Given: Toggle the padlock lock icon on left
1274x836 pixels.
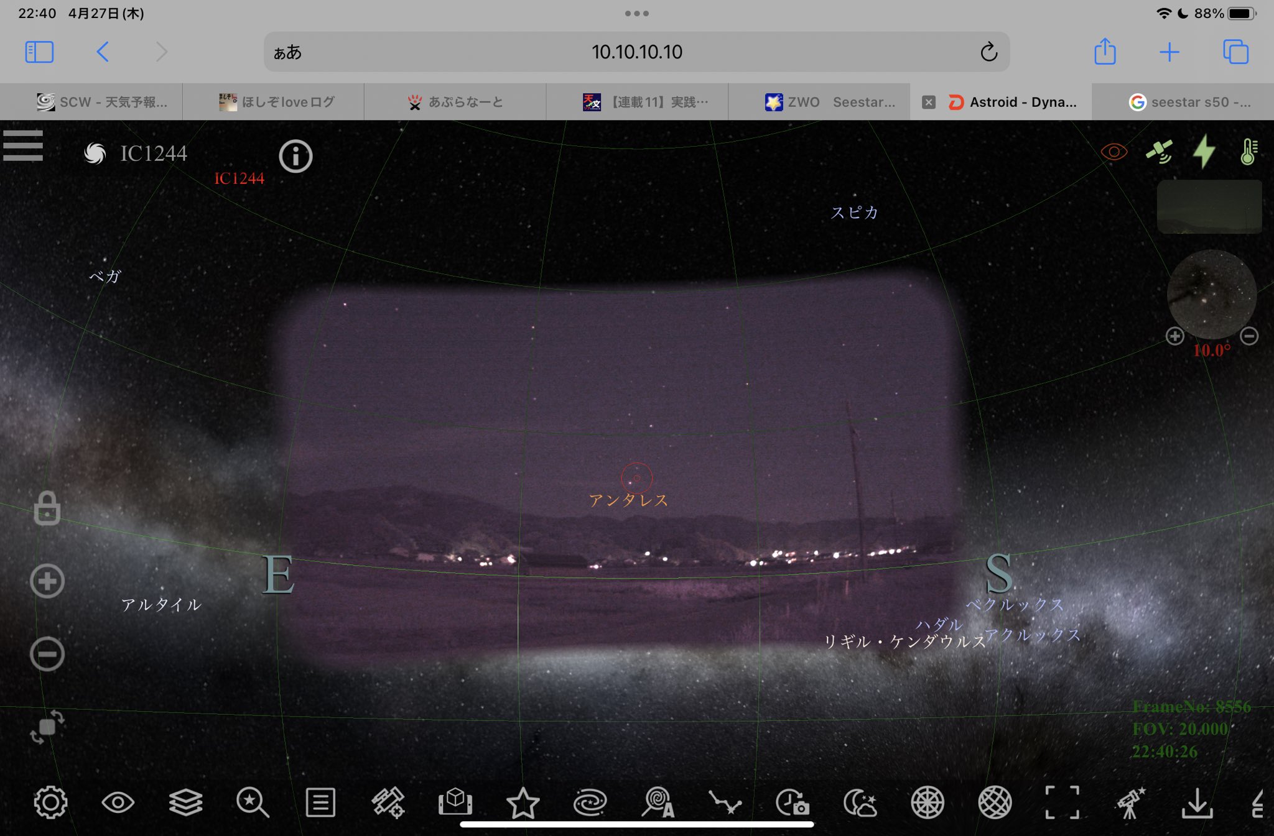Looking at the screenshot, I should [x=47, y=508].
